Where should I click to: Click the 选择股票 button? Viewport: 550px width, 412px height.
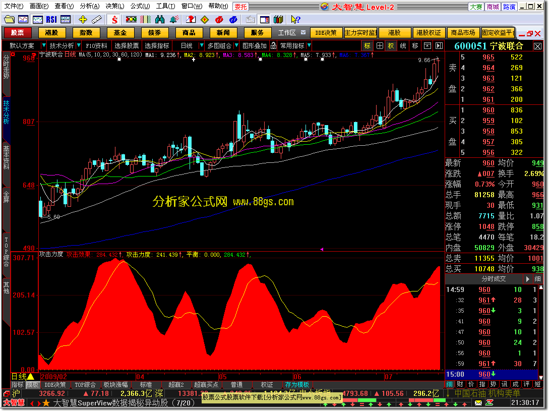click(x=127, y=45)
